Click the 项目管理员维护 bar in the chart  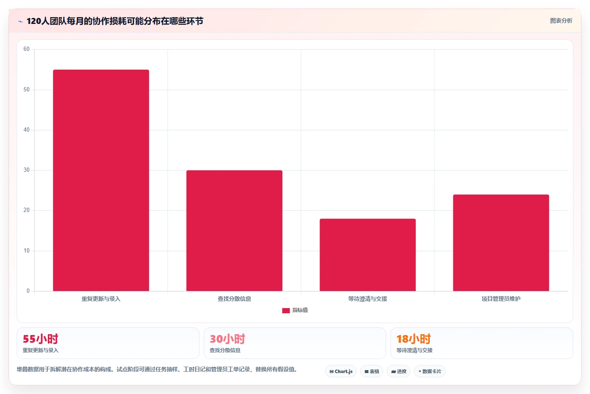501,243
